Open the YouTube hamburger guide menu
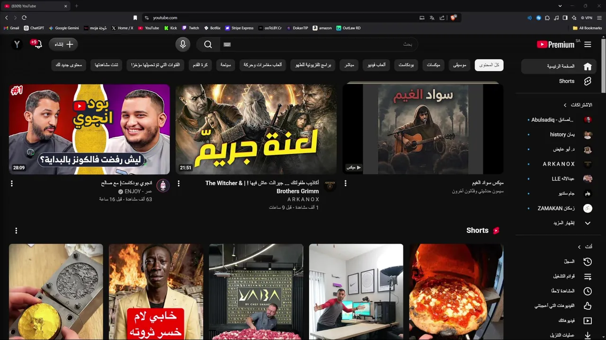Screen dimensions: 606x340 [588, 44]
